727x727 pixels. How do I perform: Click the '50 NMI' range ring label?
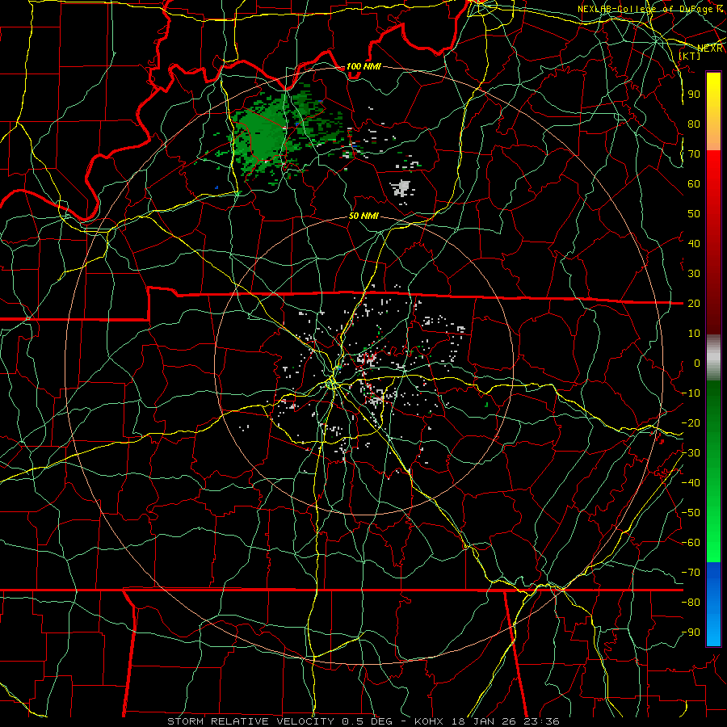pos(363,216)
